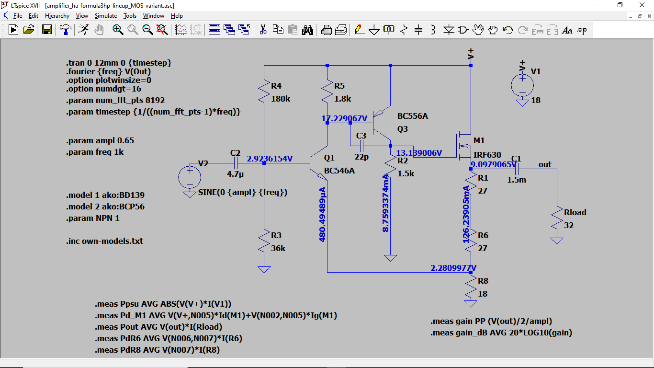Select the Place Inductor tool

coord(433,30)
